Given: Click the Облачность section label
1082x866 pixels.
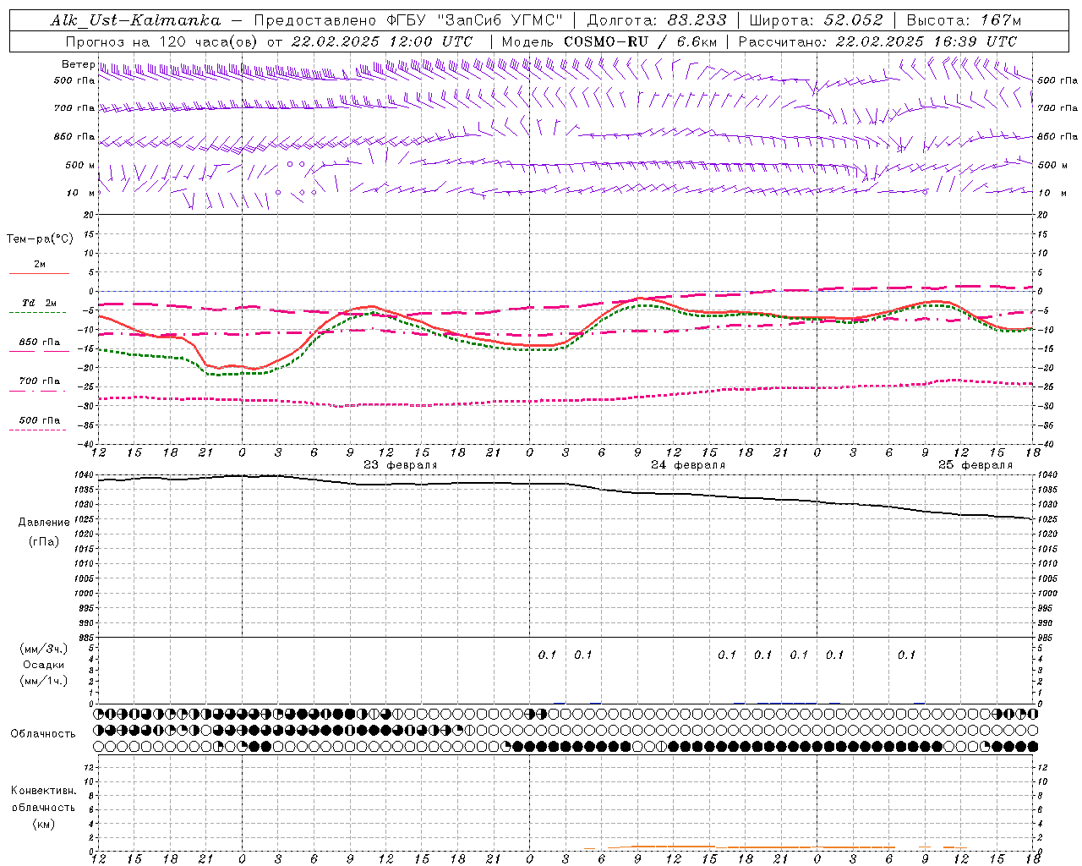Looking at the screenshot, I should (43, 734).
